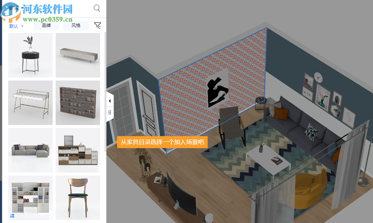Click the dotted grip handle beside panel
Viewport: 373px width, 223px height.
tap(110, 112)
